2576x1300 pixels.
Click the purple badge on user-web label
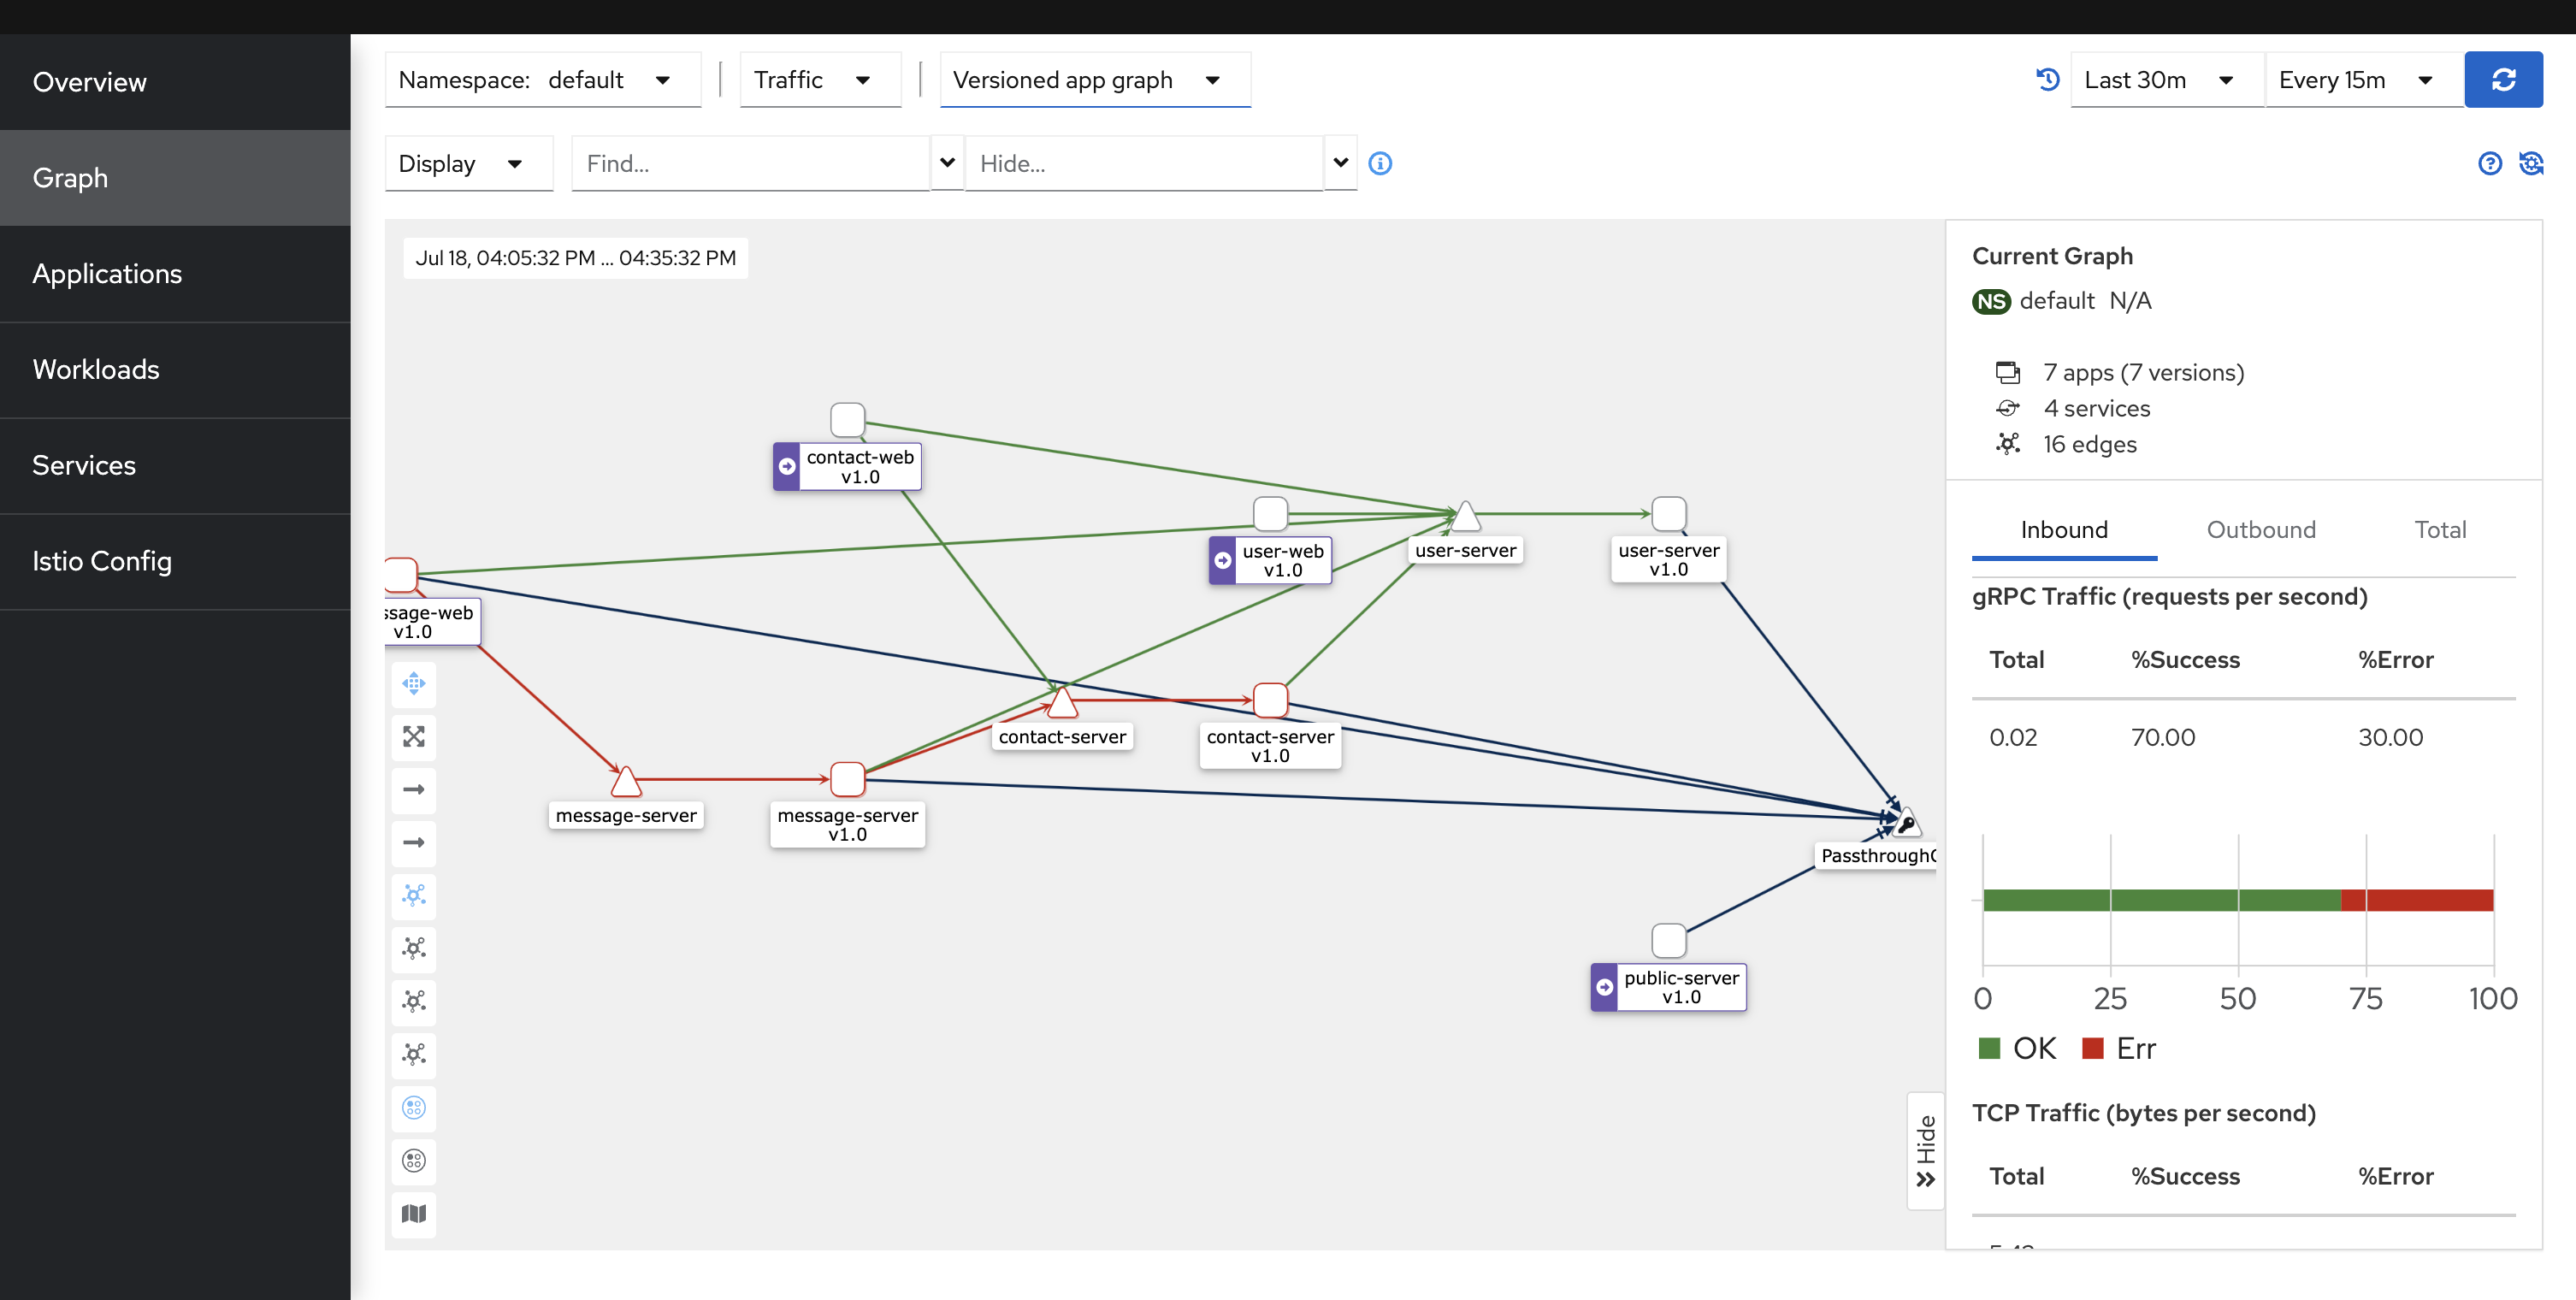click(x=1222, y=560)
